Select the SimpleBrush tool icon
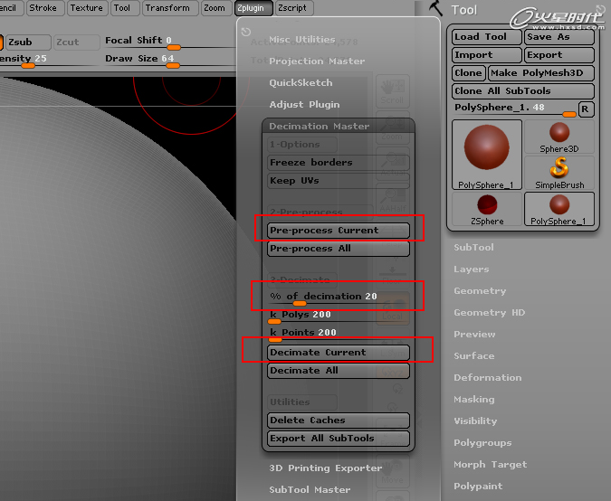 click(x=559, y=173)
